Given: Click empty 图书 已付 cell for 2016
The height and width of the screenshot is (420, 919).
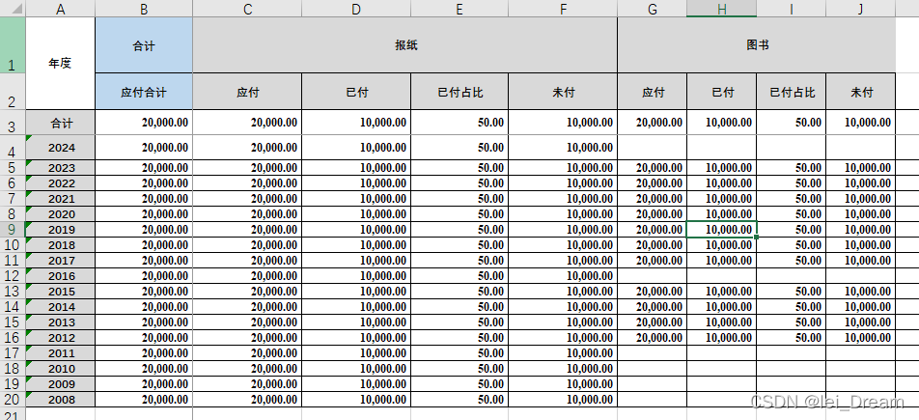Looking at the screenshot, I should pos(721,276).
